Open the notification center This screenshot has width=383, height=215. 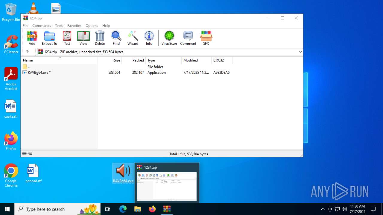click(373, 209)
